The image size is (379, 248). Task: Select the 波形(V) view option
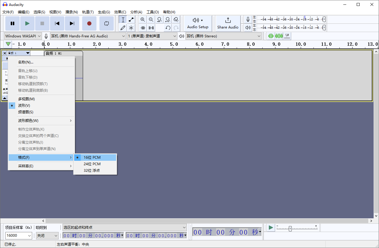(x=41, y=106)
